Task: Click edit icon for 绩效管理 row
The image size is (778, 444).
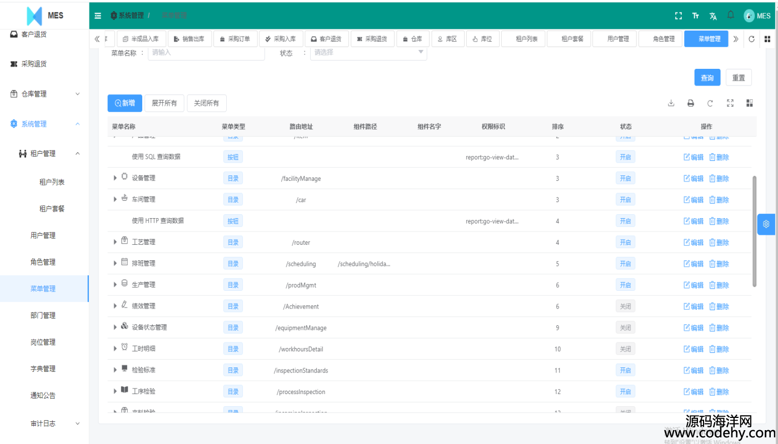Action: tap(694, 306)
